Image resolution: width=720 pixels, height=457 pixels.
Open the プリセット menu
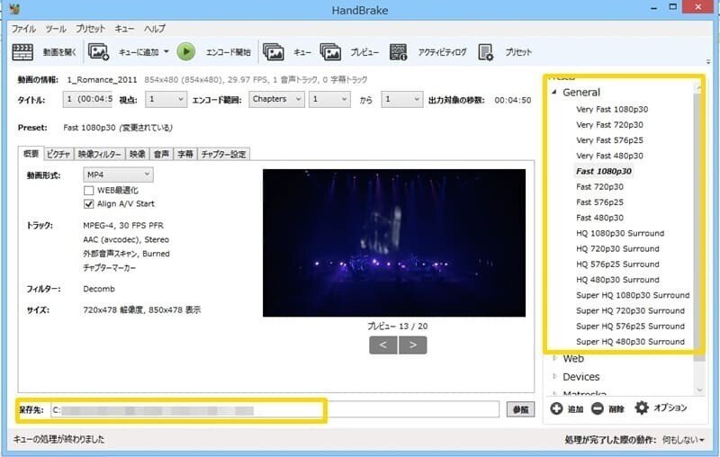click(91, 29)
